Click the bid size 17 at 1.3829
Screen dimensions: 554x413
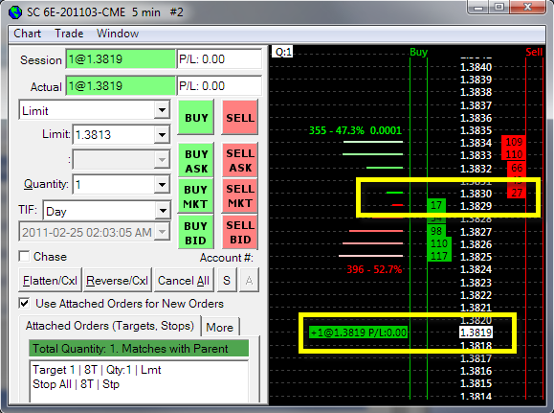pyautogui.click(x=436, y=205)
